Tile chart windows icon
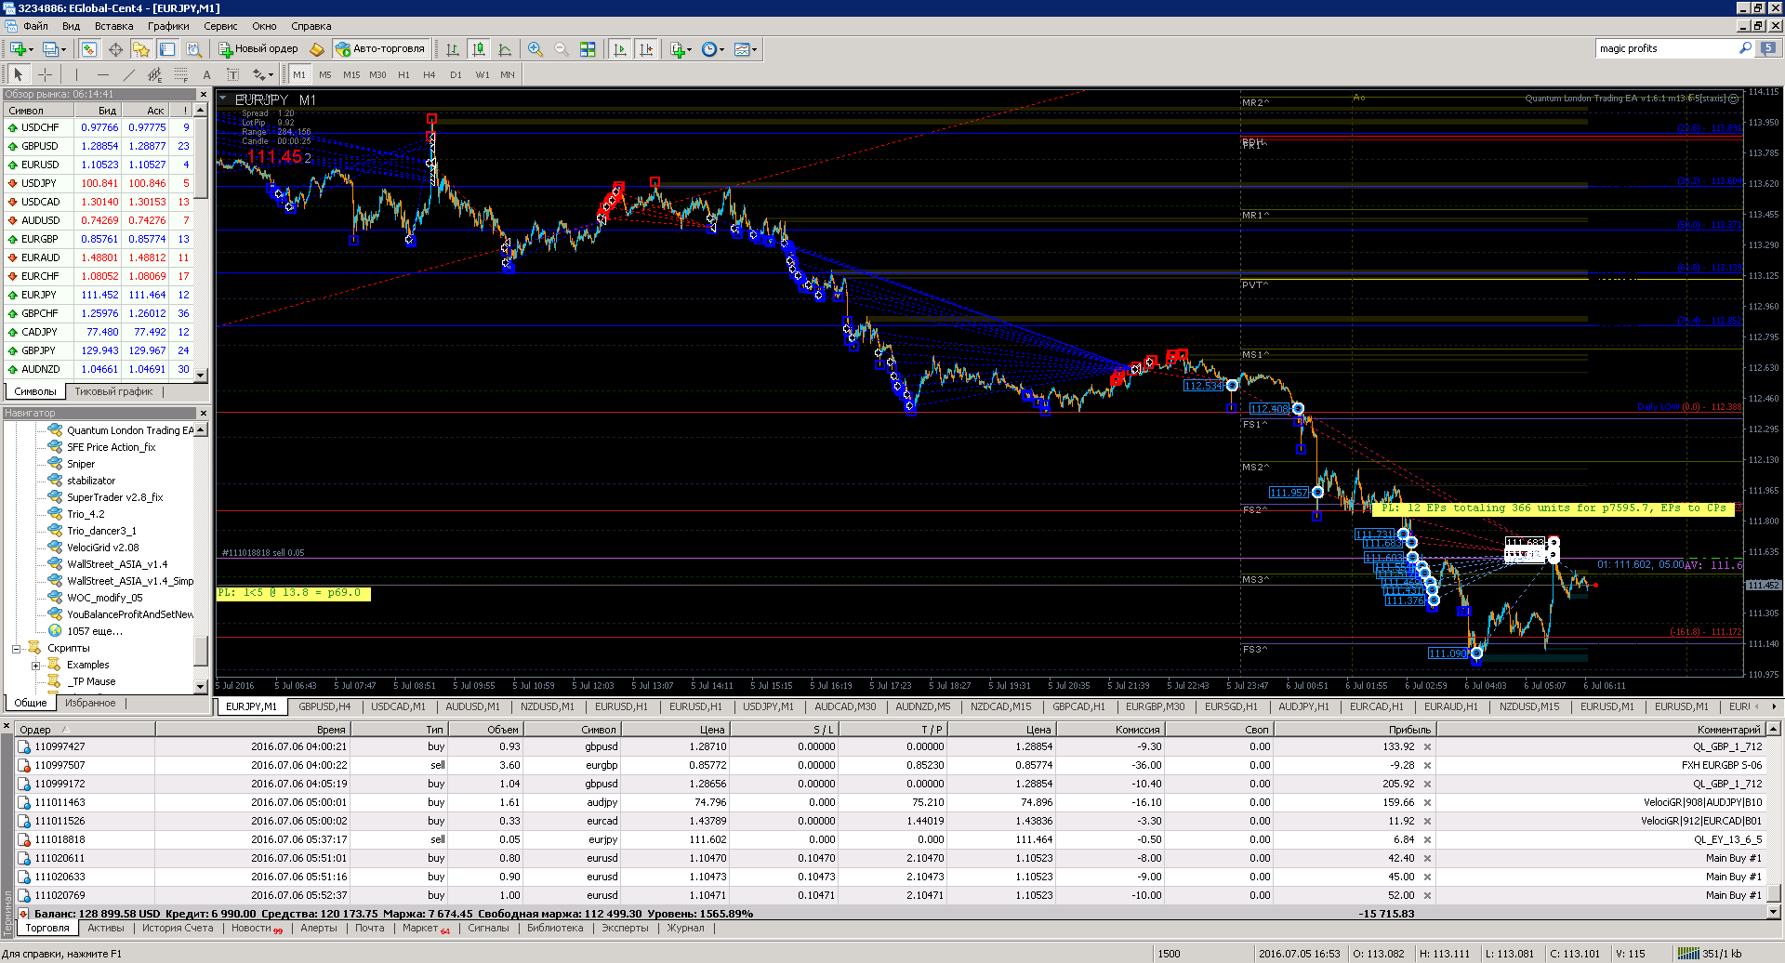 click(x=588, y=49)
